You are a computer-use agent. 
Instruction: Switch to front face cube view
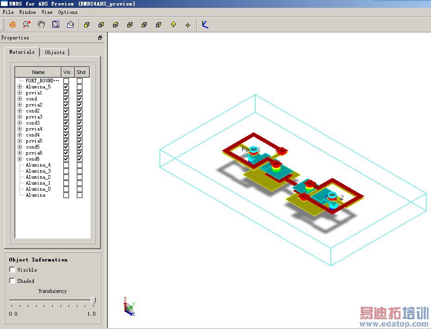[87, 25]
